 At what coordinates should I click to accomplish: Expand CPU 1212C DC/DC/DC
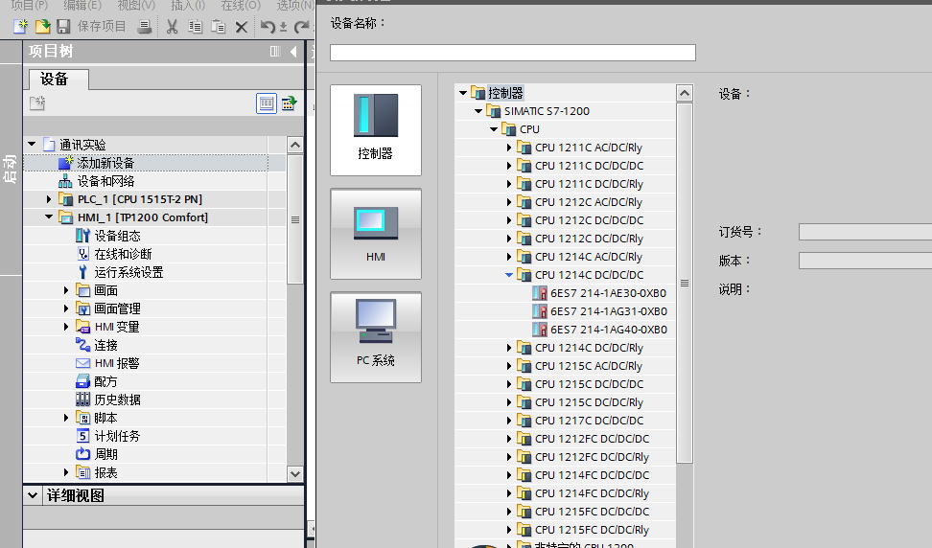tap(509, 220)
